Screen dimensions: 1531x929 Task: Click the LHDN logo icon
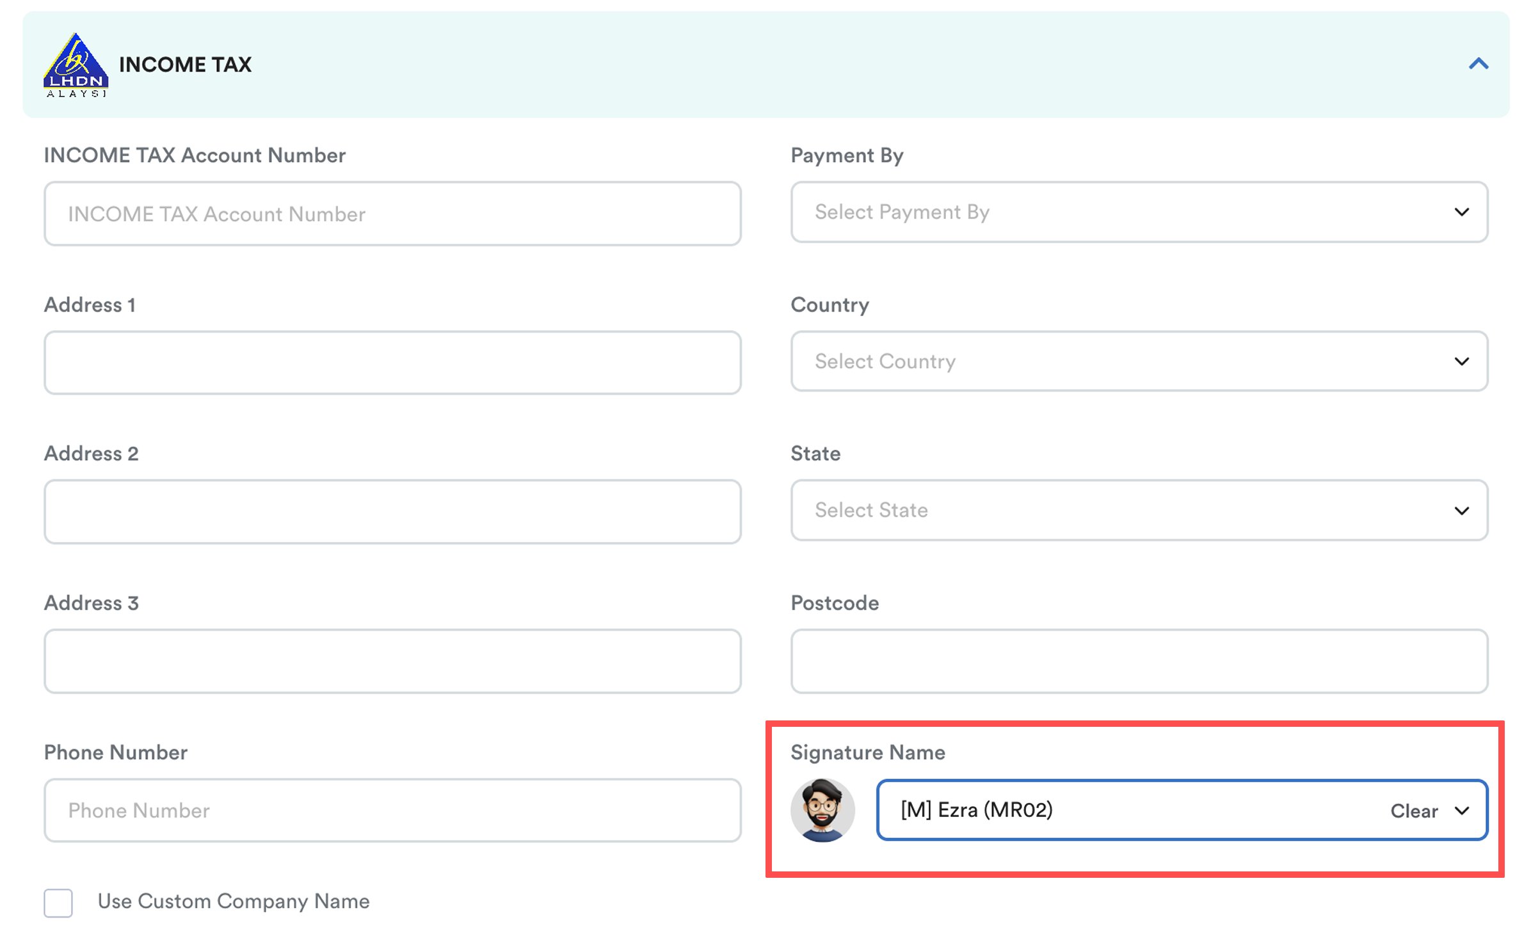[x=76, y=65]
